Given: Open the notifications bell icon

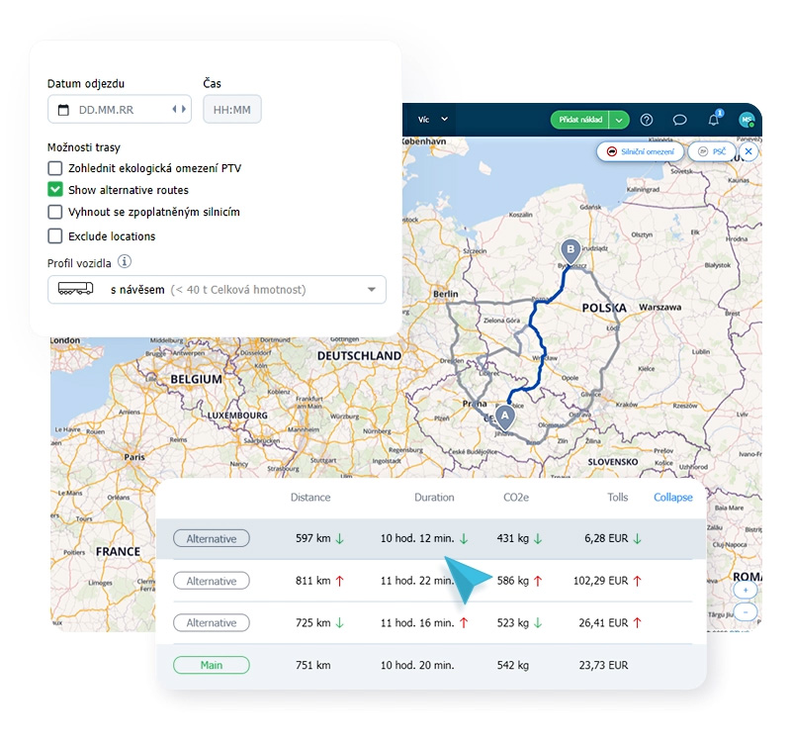Looking at the screenshot, I should (x=713, y=120).
